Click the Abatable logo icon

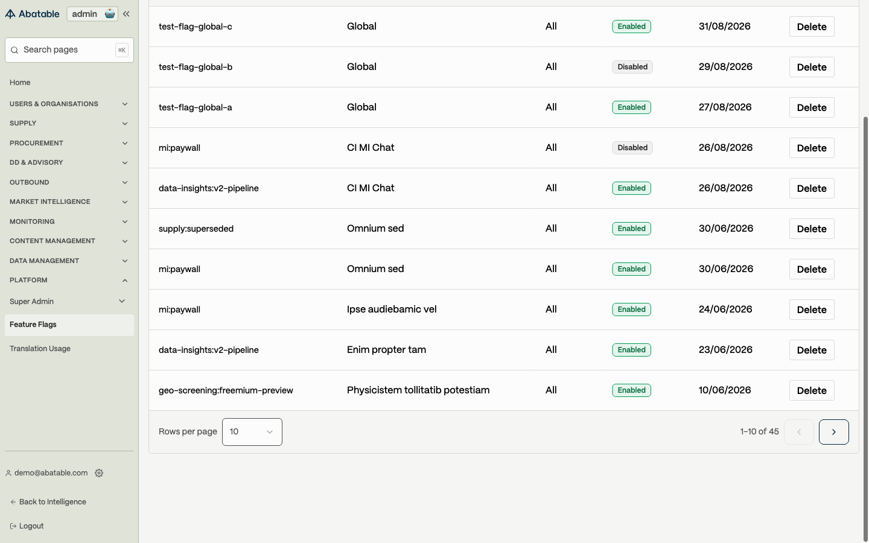tap(10, 14)
